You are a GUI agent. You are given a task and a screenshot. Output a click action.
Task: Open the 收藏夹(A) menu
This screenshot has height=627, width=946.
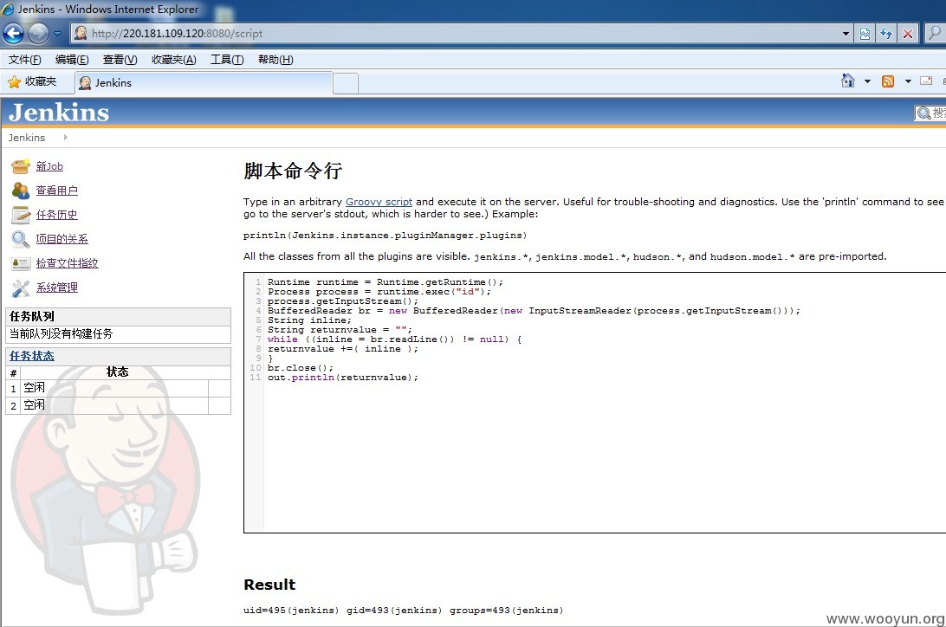pyautogui.click(x=174, y=60)
